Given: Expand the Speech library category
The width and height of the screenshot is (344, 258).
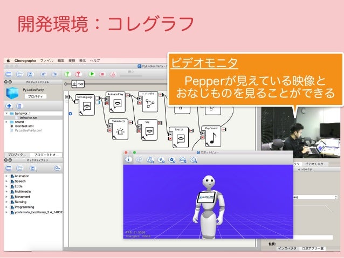Looking at the screenshot, I should [x=6, y=182].
